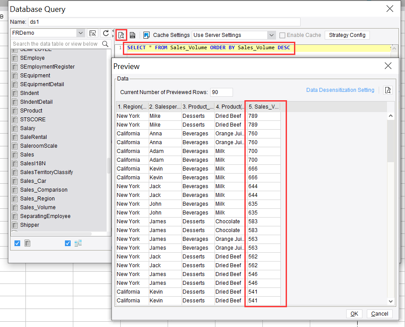Click the Previewed Rows number field
The height and width of the screenshot is (327, 405).
[x=221, y=92]
